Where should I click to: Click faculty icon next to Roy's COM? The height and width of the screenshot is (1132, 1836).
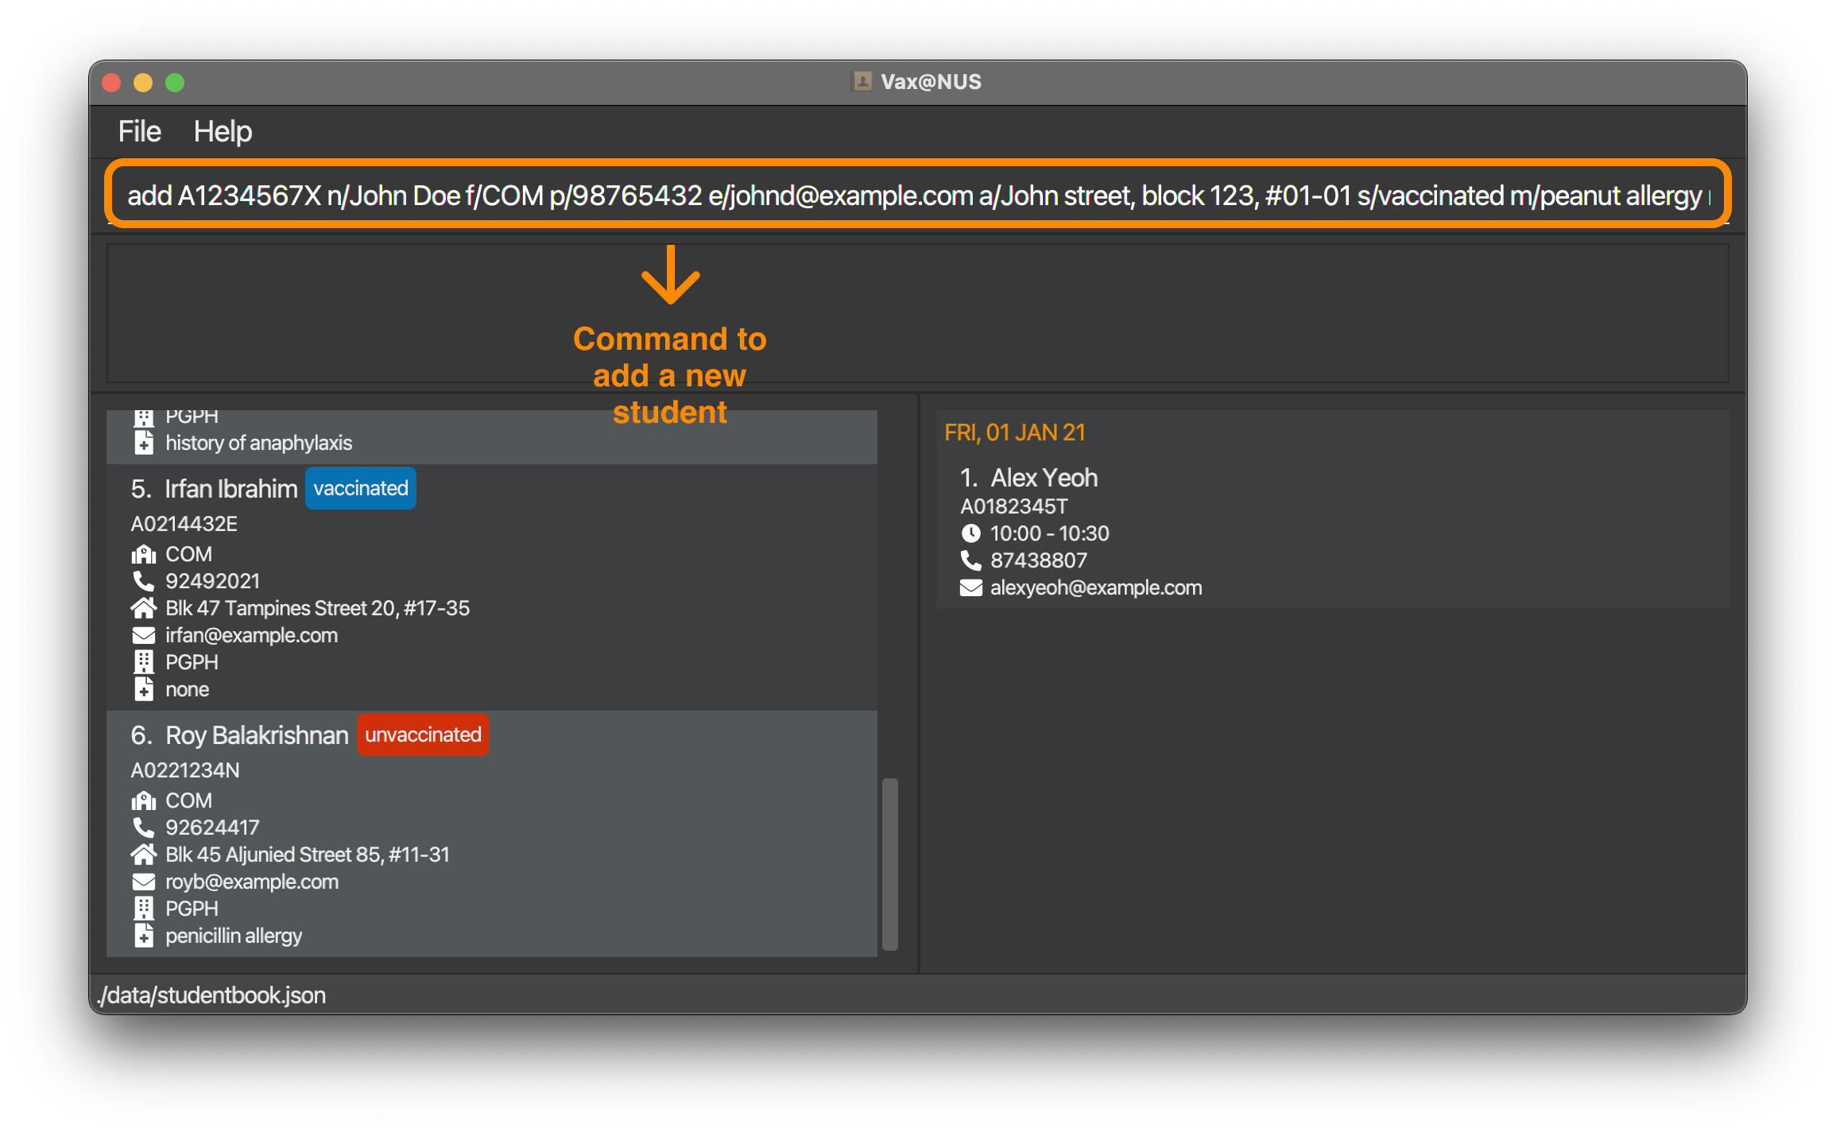click(x=143, y=801)
